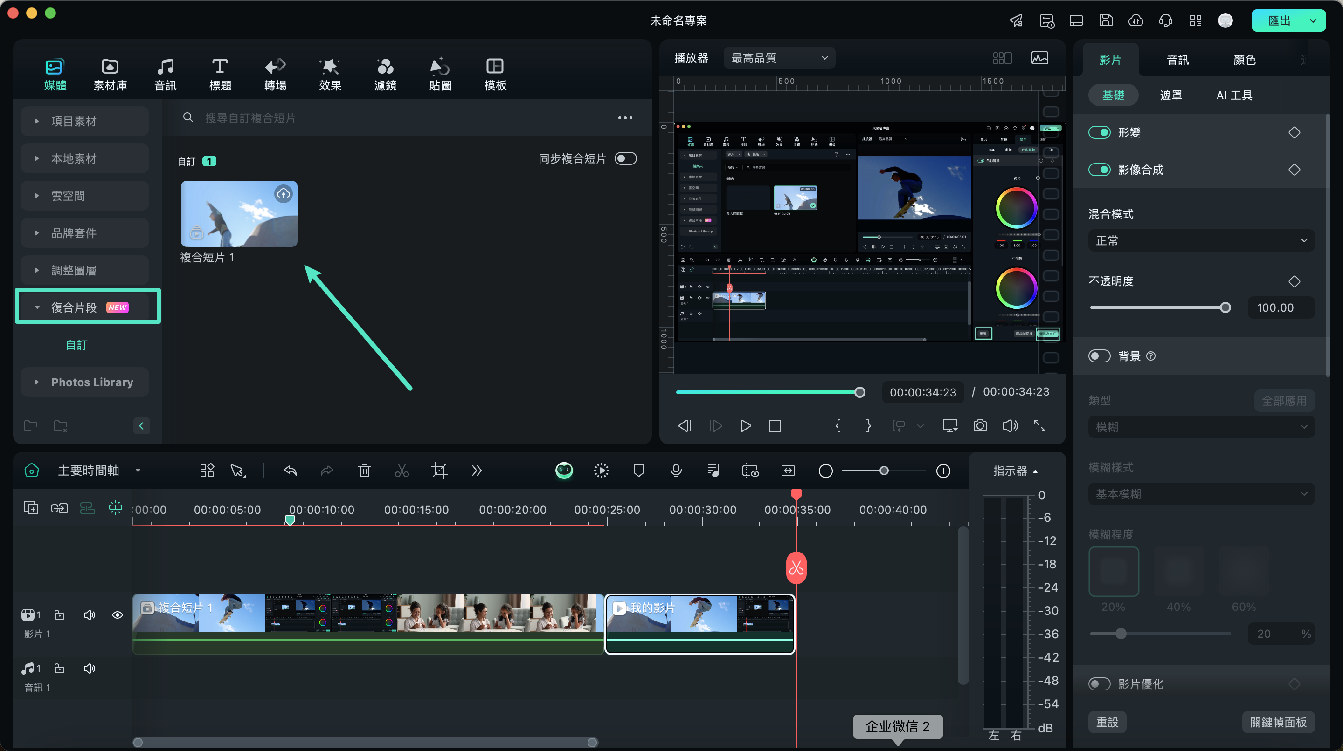
Task: Mute audio track 音訊 1 speaker
Action: [89, 668]
